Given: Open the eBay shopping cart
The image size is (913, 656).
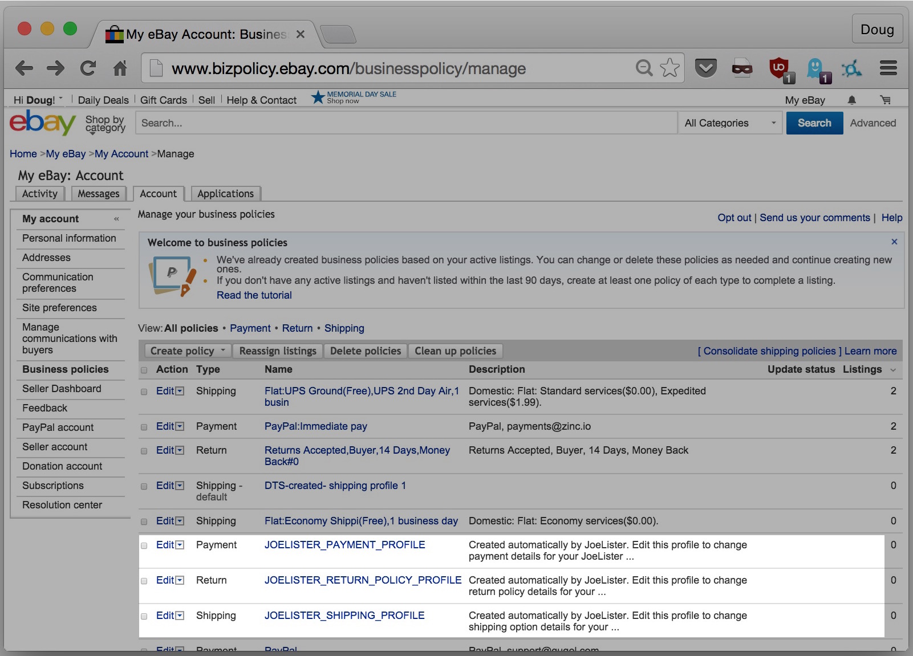Looking at the screenshot, I should pyautogui.click(x=885, y=100).
